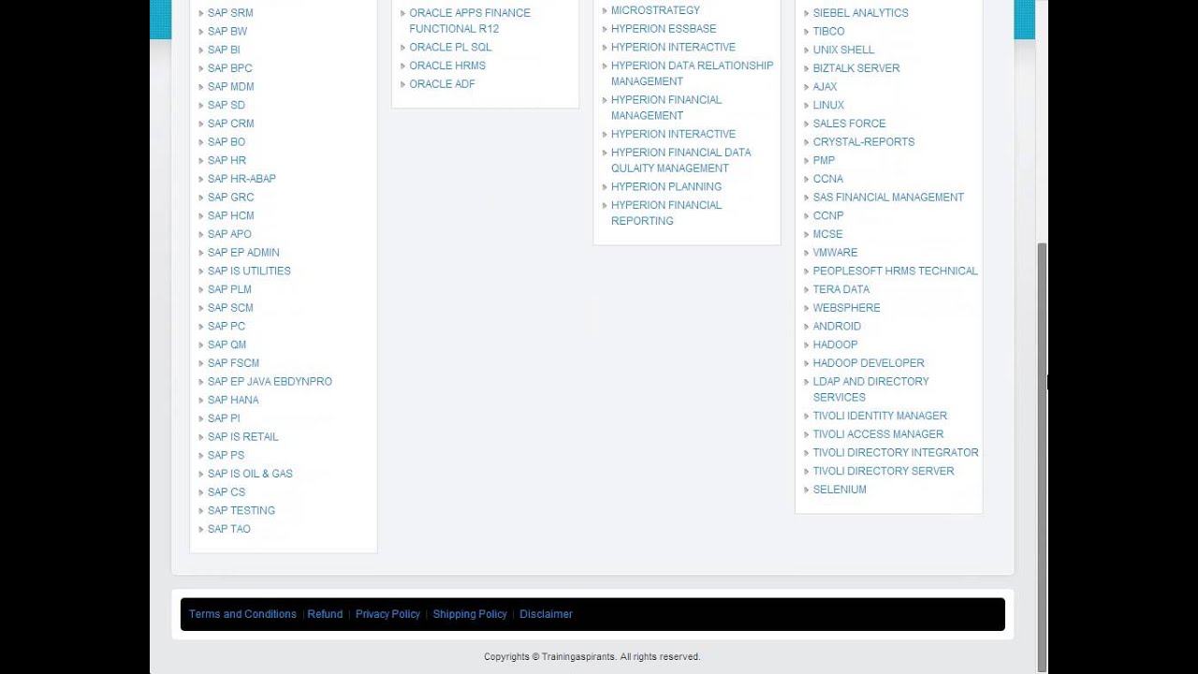The width and height of the screenshot is (1198, 674).
Task: Open the ORACLE HRMS link
Action: pyautogui.click(x=447, y=66)
